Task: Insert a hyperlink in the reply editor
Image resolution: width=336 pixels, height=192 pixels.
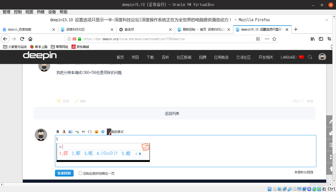Action: (x=77, y=132)
